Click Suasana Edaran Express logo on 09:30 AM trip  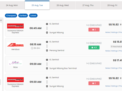(x=15, y=80)
